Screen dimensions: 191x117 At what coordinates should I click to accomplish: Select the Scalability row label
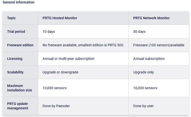click(x=15, y=72)
